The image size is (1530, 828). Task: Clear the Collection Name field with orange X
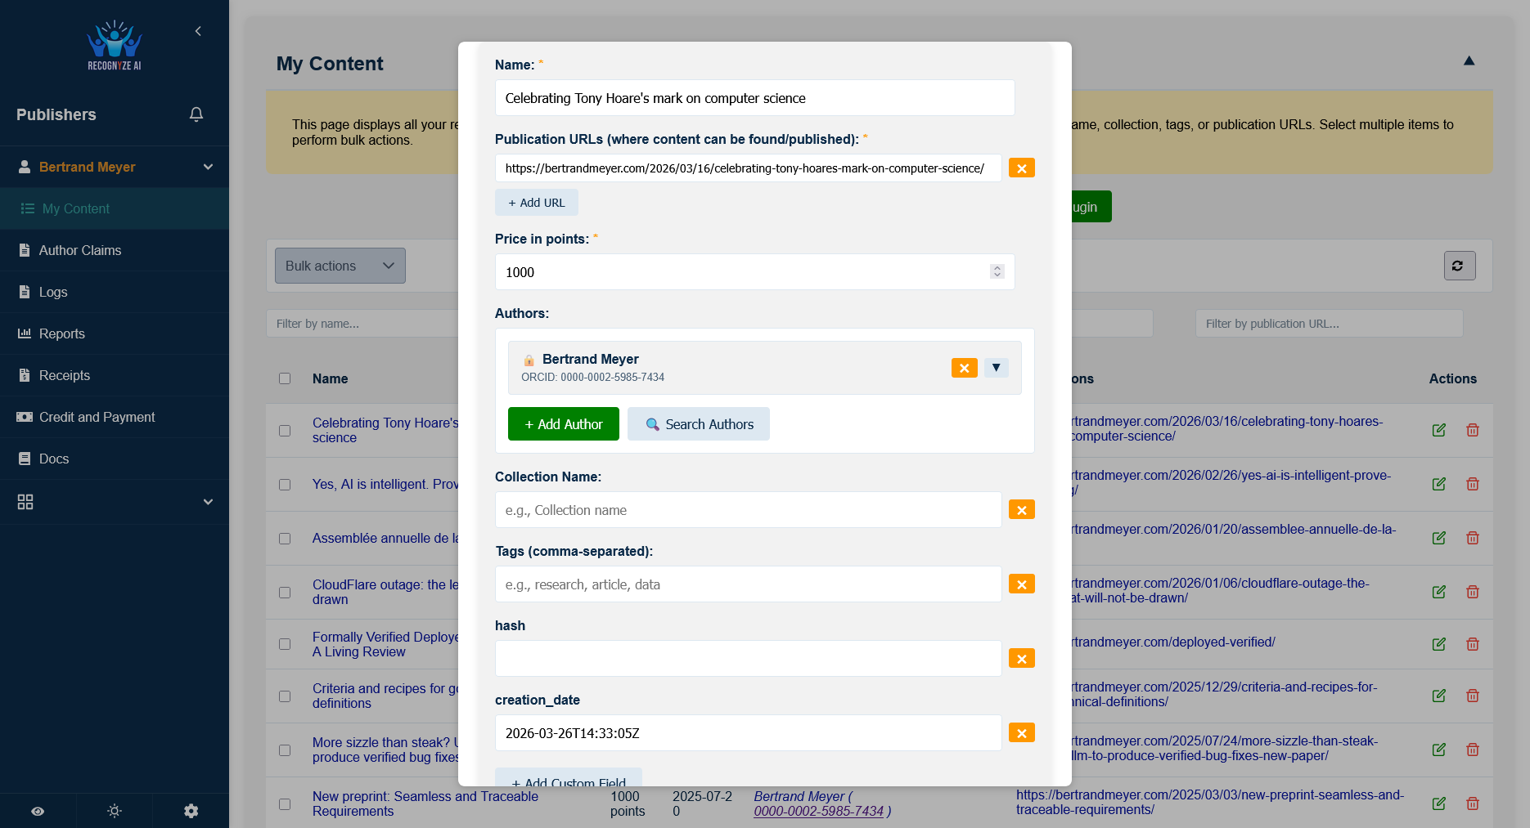(1022, 510)
